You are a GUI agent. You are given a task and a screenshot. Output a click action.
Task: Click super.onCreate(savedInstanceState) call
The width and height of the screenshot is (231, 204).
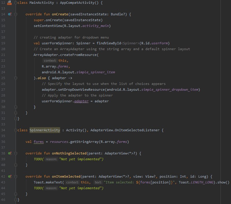[68, 20]
